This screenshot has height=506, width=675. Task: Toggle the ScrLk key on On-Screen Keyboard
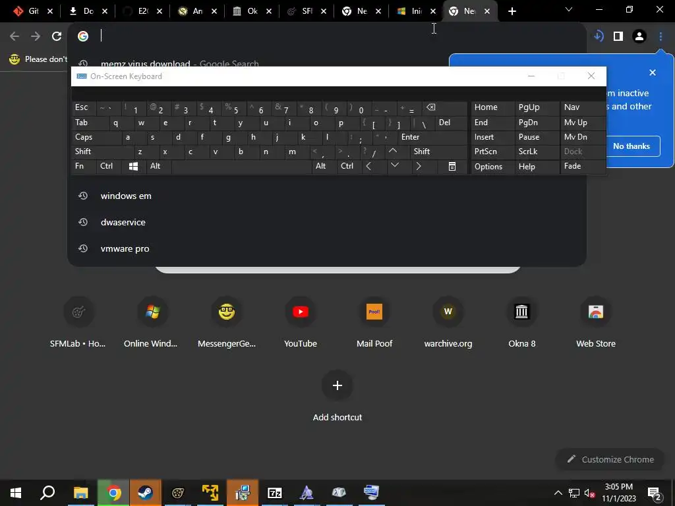pyautogui.click(x=537, y=152)
